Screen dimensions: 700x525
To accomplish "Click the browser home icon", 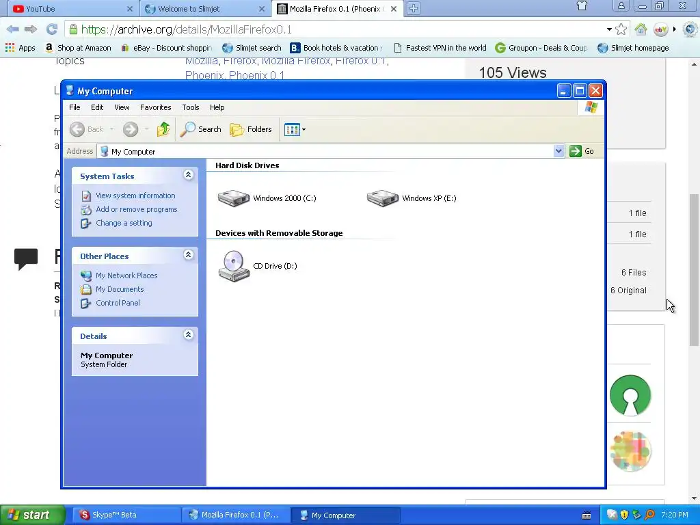I will pyautogui.click(x=641, y=29).
